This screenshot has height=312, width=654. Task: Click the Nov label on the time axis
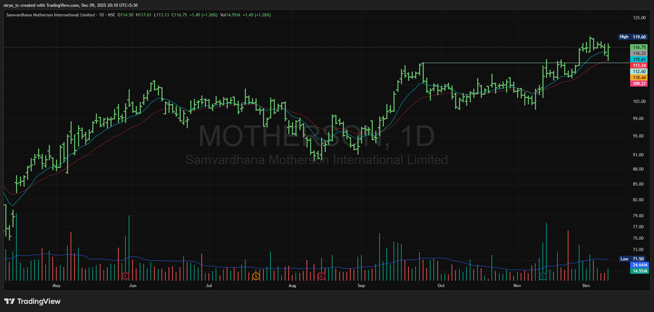tap(517, 285)
